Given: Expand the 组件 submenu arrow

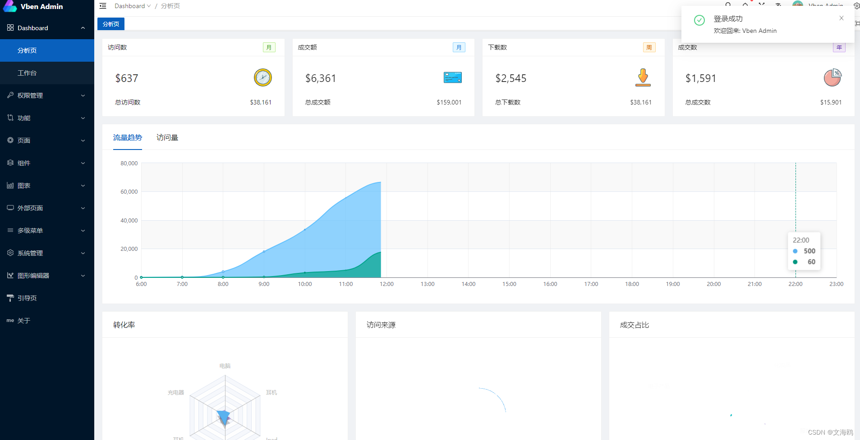Looking at the screenshot, I should (x=83, y=163).
